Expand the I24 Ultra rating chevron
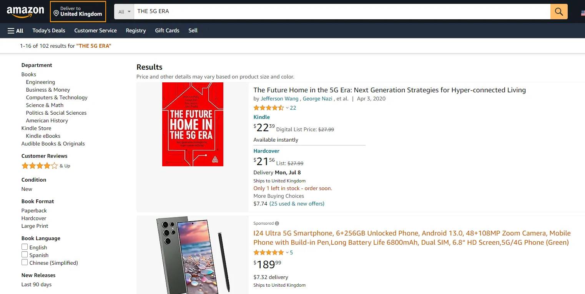 click(x=287, y=253)
